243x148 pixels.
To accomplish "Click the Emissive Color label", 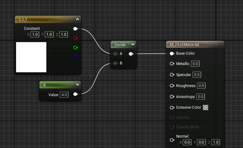I will point(188,107).
